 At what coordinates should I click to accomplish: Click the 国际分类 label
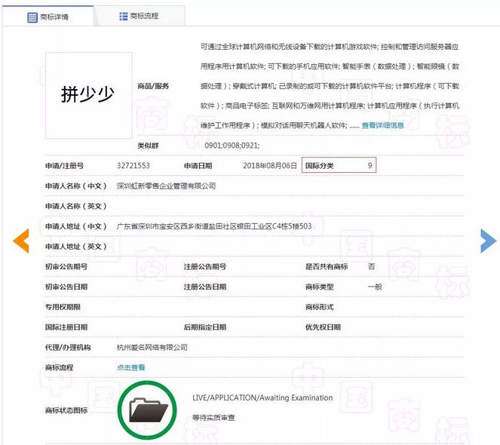(320, 166)
